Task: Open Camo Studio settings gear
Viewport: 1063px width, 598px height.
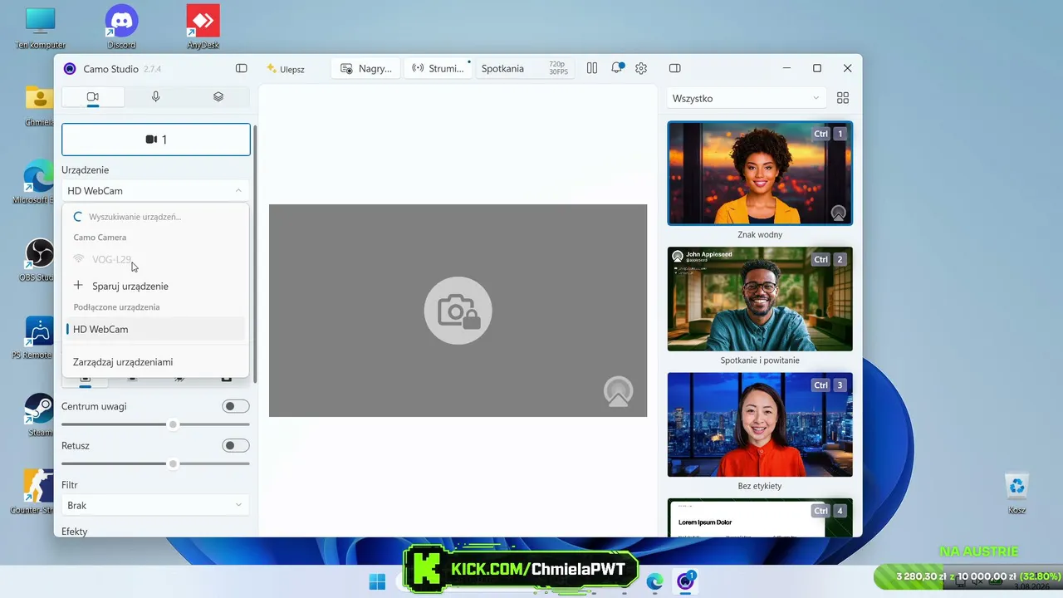Action: pos(641,68)
